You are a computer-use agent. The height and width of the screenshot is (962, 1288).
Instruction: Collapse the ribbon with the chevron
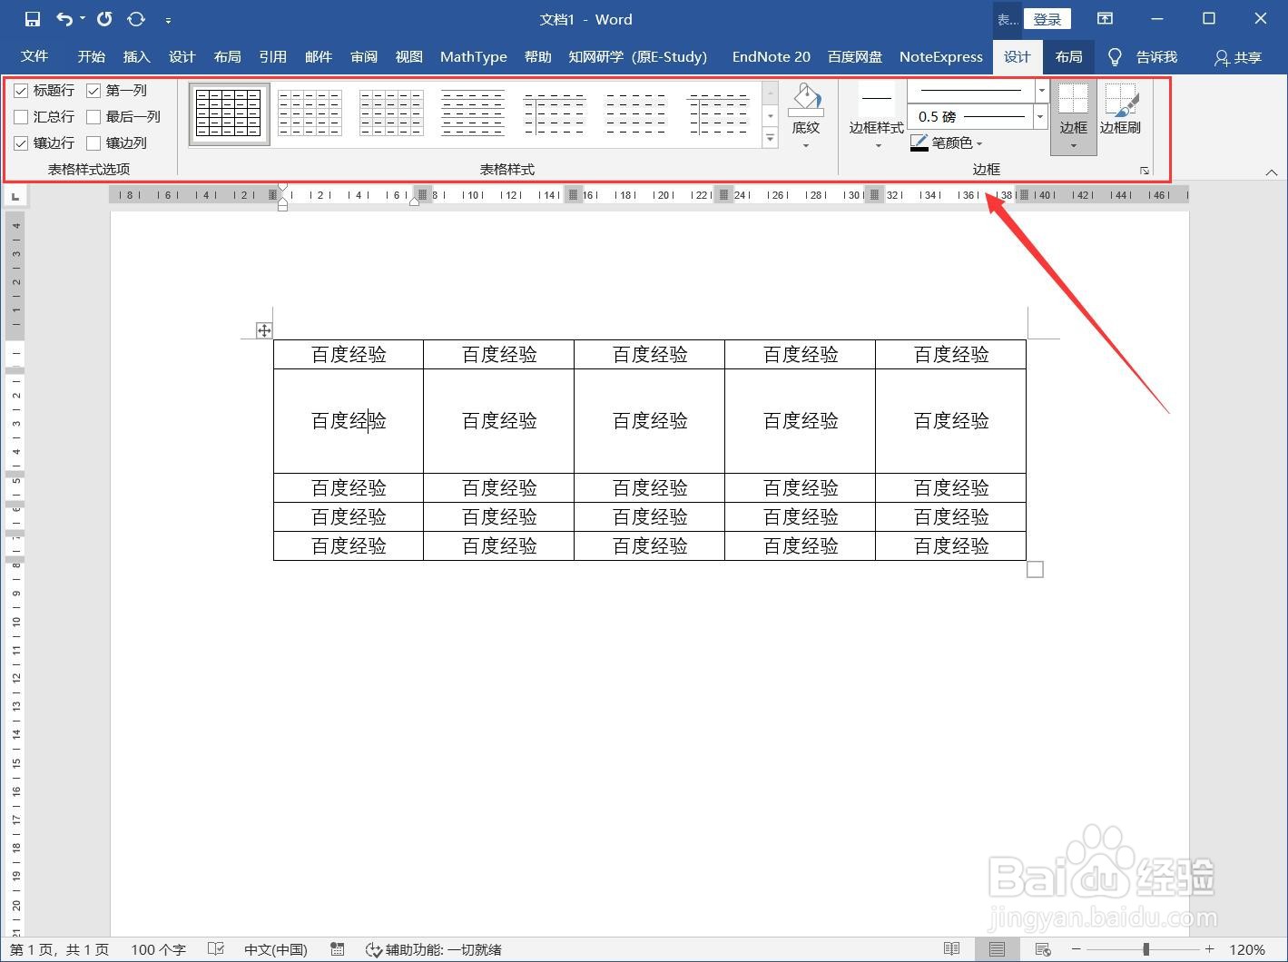pyautogui.click(x=1271, y=172)
